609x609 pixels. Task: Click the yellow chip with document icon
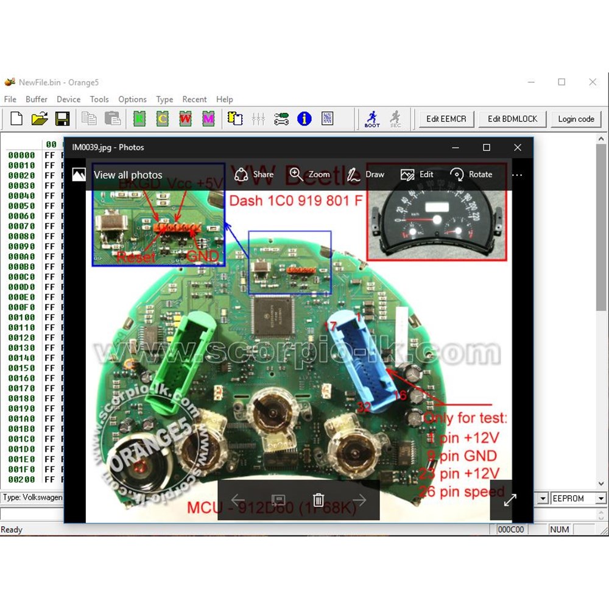[235, 119]
